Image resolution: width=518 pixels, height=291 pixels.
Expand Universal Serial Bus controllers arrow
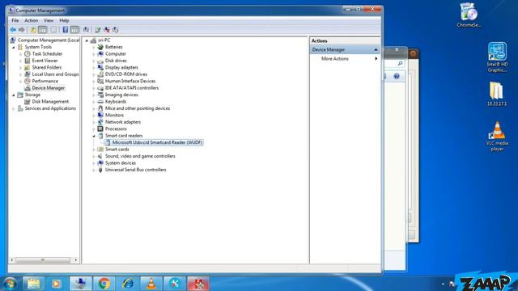(94, 171)
